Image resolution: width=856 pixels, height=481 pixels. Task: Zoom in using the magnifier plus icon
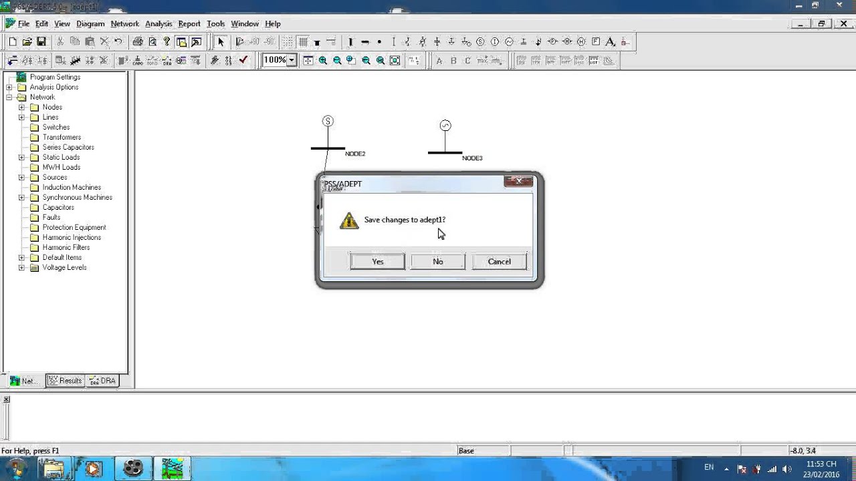(x=323, y=60)
